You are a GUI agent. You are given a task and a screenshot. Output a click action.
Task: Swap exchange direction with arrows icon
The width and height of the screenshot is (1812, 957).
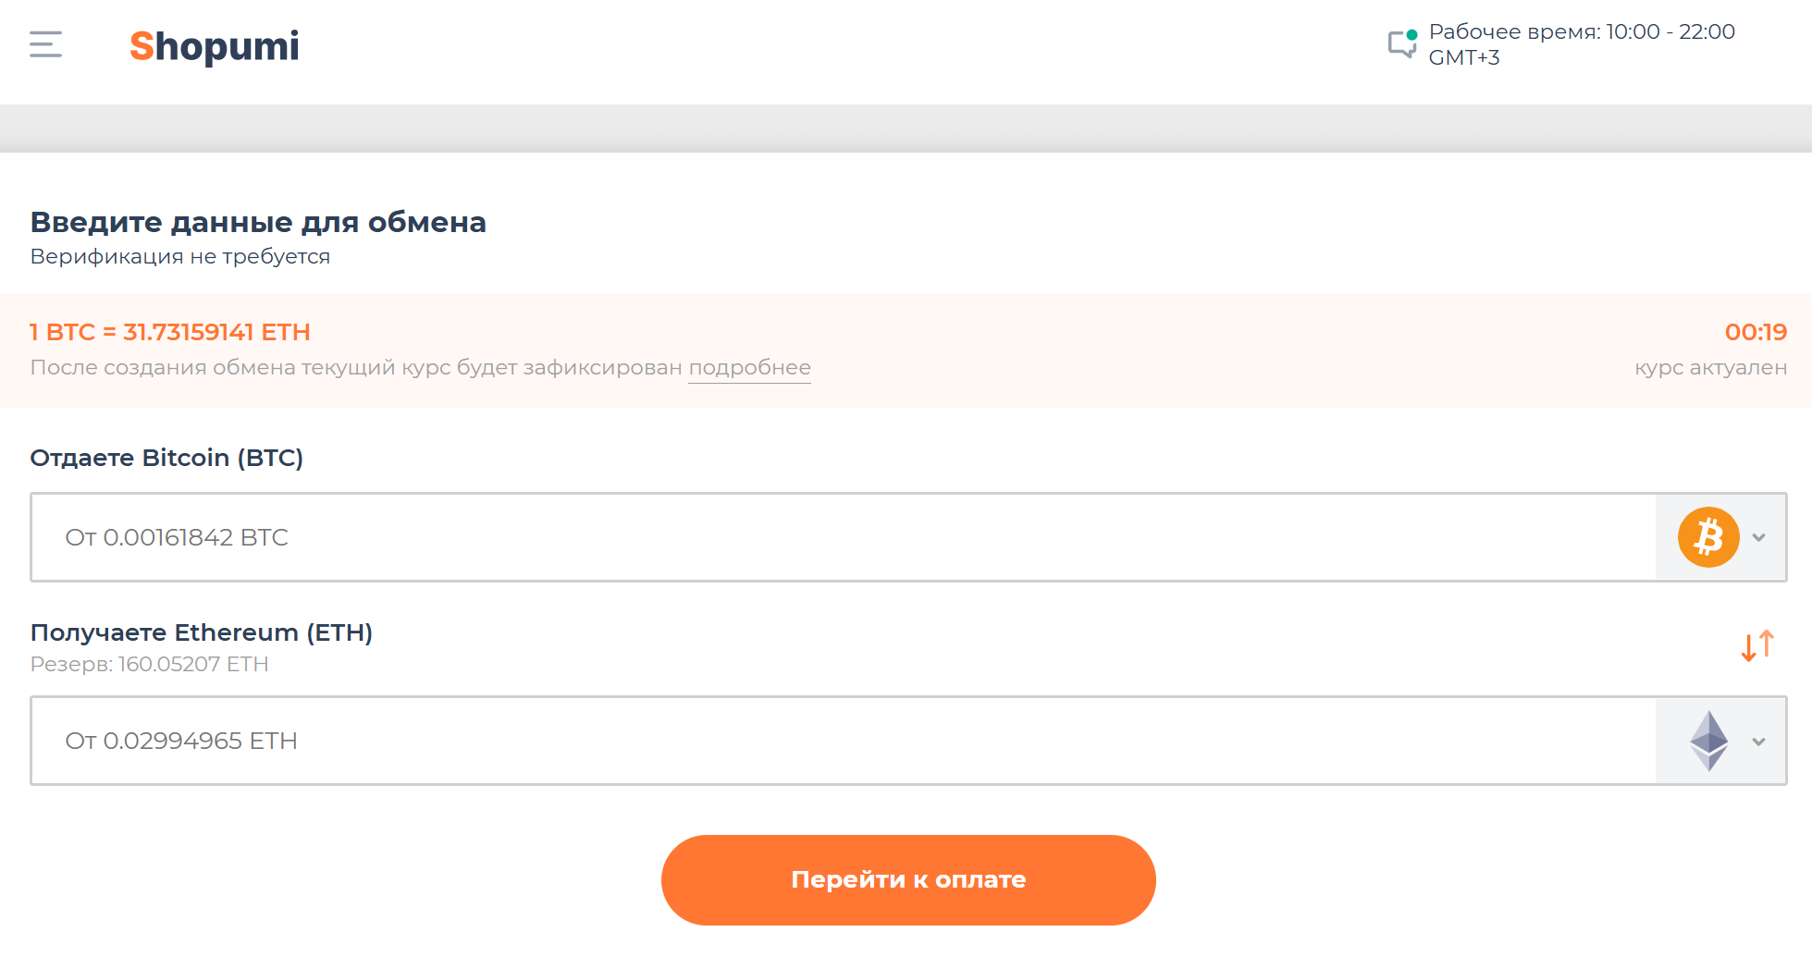tap(1757, 645)
